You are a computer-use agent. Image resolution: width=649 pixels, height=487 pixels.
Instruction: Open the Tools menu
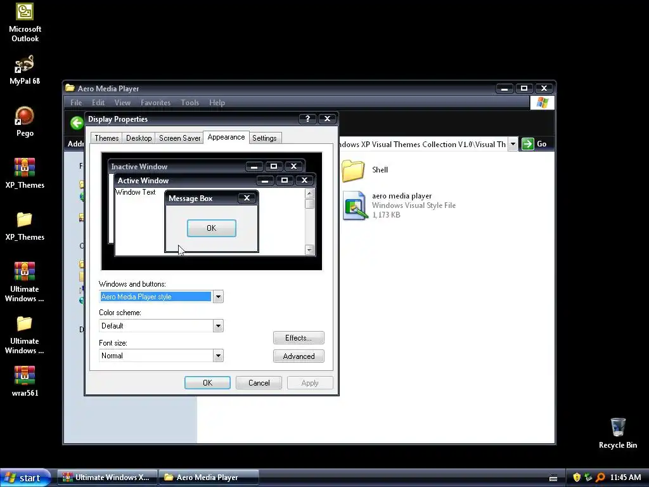tap(190, 103)
